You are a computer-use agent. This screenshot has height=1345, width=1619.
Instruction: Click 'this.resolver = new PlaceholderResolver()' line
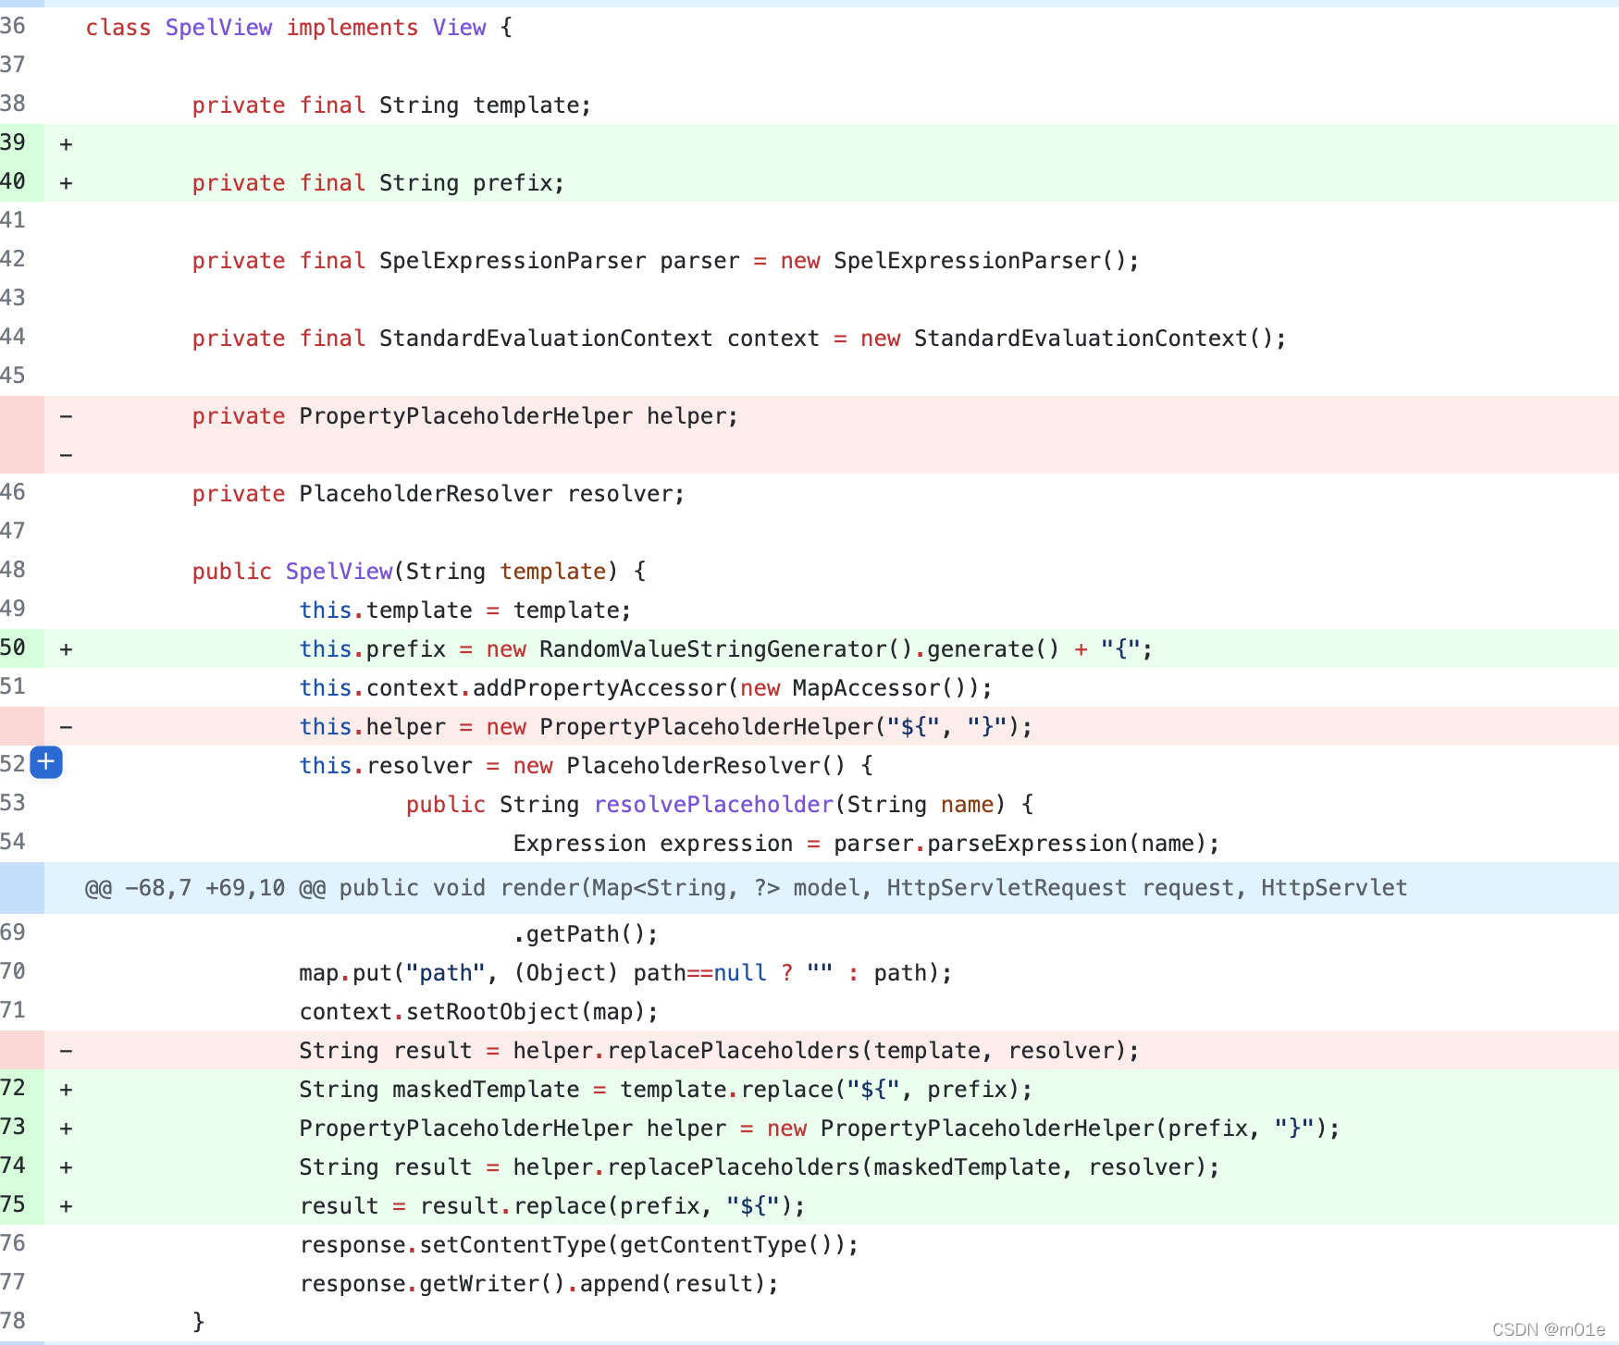click(586, 766)
